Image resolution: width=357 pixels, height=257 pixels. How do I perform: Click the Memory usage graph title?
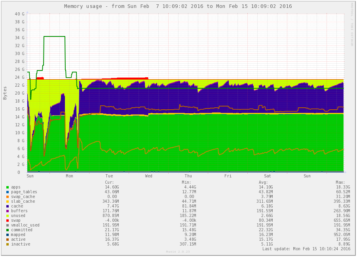(x=178, y=6)
